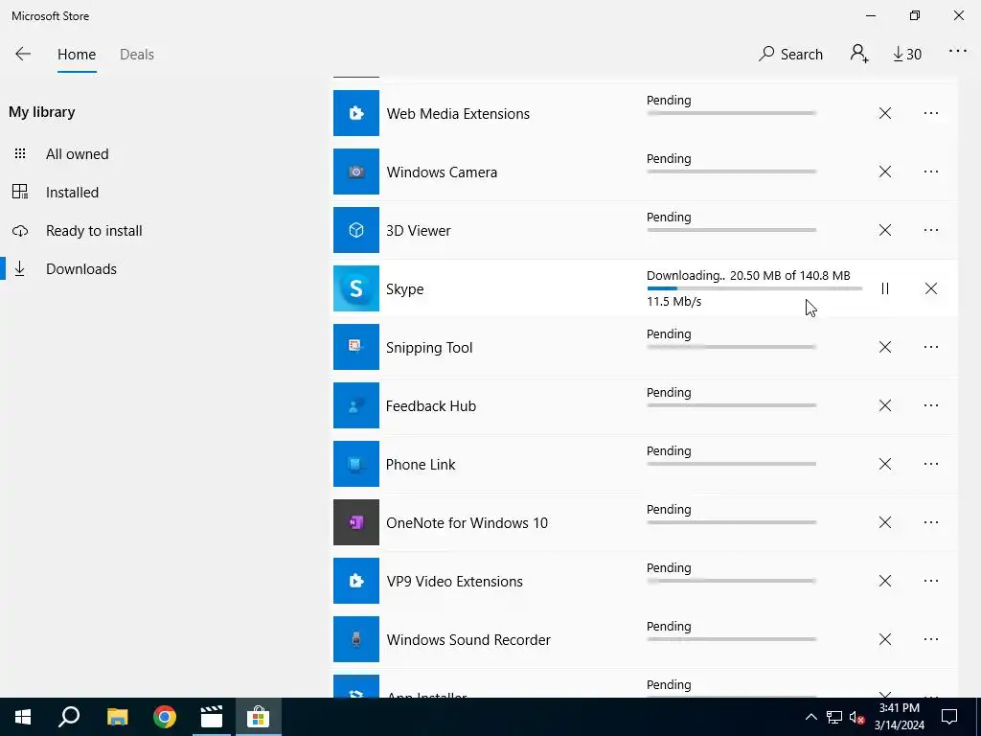Show hidden system tray icons

tap(810, 717)
